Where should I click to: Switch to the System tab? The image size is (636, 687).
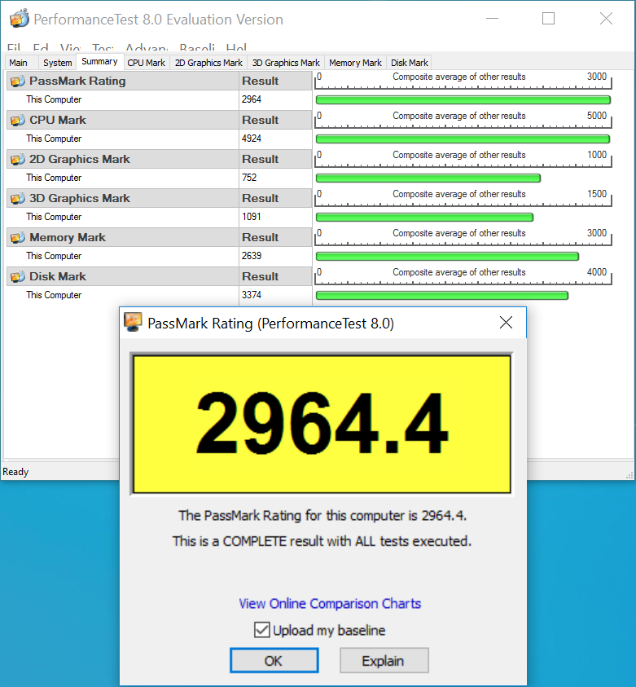(57, 63)
